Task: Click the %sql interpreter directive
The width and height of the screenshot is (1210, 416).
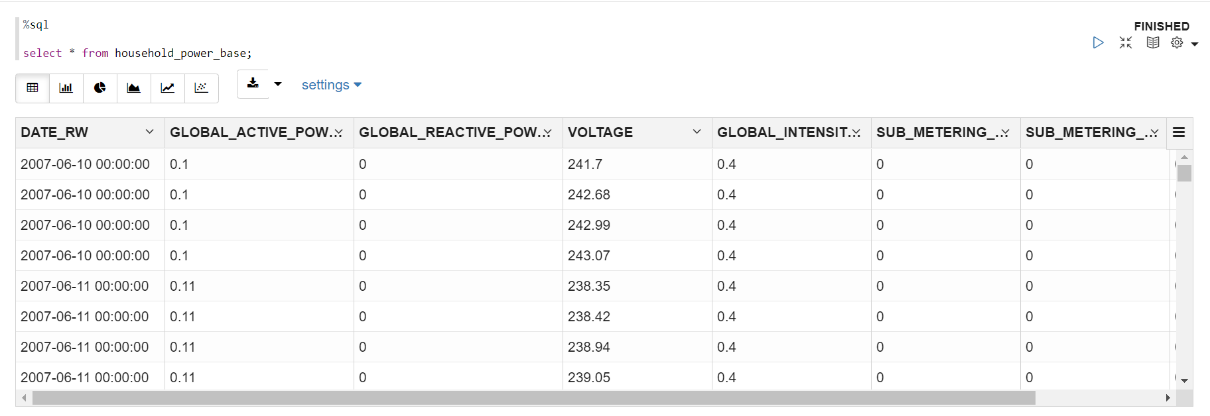Action: [36, 25]
